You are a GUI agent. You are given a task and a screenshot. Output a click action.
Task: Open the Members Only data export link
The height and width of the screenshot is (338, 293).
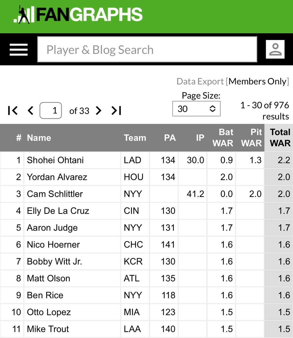tap(258, 81)
